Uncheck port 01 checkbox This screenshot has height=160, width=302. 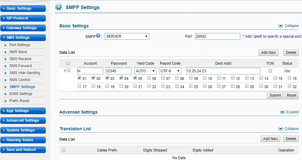79,78
